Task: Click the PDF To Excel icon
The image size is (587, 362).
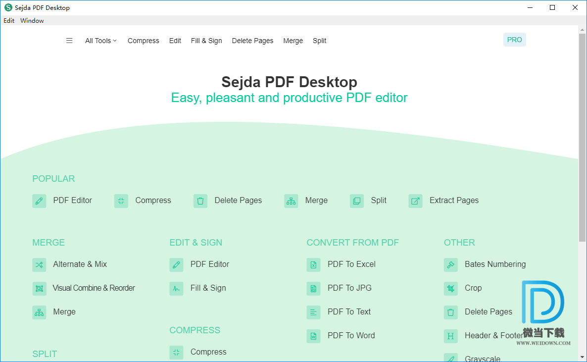Action: tap(313, 264)
